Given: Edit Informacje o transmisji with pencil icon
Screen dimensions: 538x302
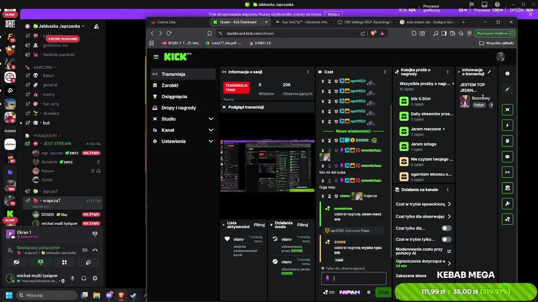Looking at the screenshot, I should (489, 72).
